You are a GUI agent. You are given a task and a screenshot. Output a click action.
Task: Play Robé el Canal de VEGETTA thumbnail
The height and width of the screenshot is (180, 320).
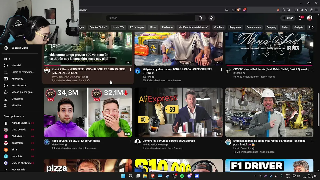click(88, 112)
